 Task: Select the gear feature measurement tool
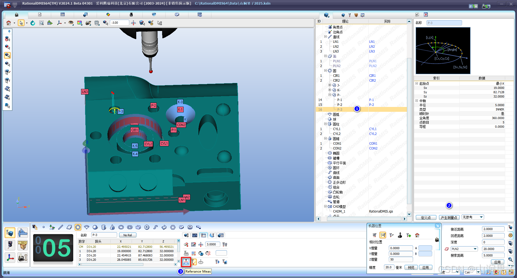tap(190, 227)
